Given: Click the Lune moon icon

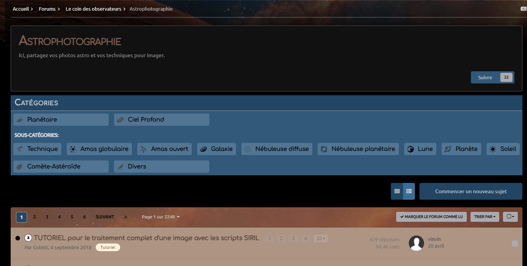Looking at the screenshot, I should tap(410, 149).
